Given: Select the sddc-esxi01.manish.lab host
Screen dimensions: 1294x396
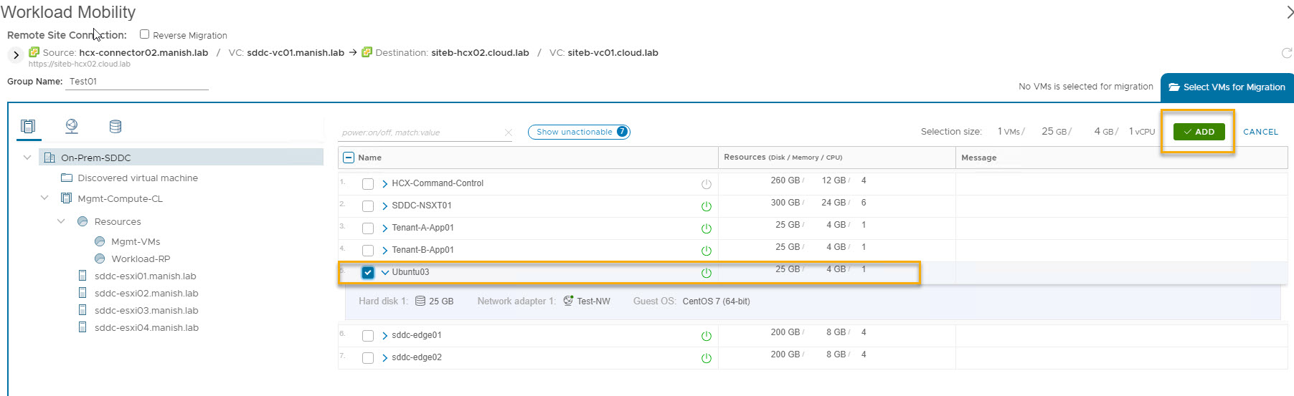Looking at the screenshot, I should click(145, 276).
